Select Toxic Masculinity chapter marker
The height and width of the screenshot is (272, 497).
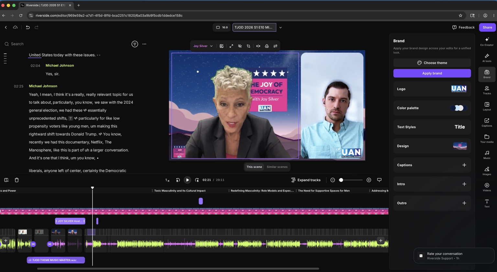tap(180, 191)
